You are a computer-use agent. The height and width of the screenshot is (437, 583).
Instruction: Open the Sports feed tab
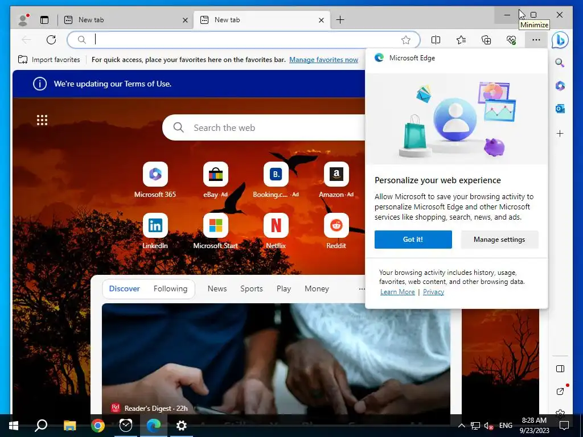[x=251, y=288]
